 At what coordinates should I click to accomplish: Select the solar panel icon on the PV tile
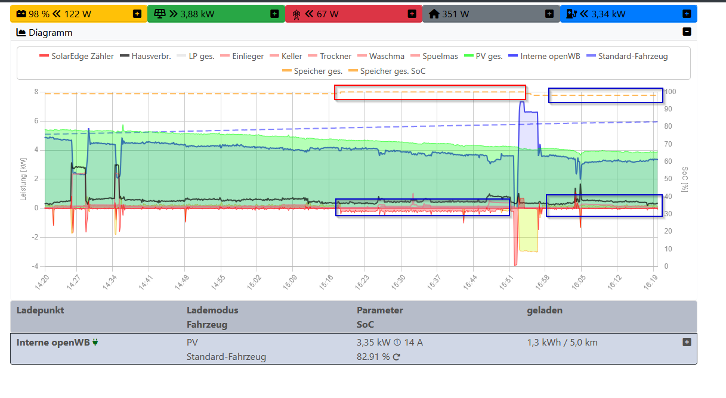159,13
